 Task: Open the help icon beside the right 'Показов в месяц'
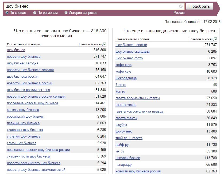click(215, 39)
